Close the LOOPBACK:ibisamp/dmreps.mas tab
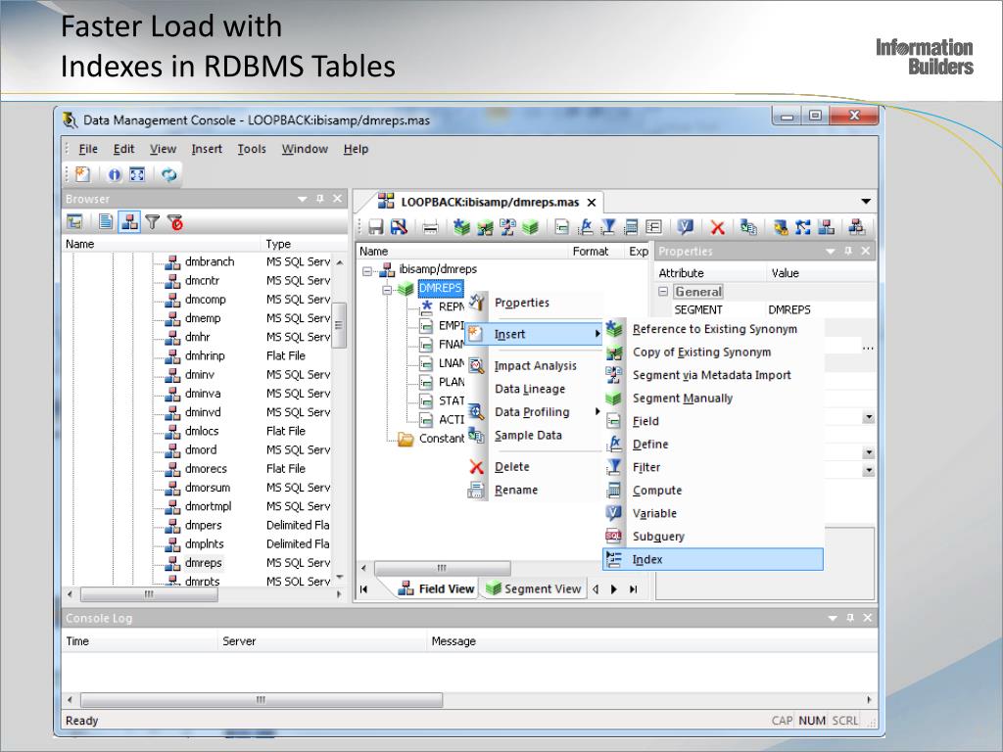The image size is (1003, 752). [x=592, y=203]
